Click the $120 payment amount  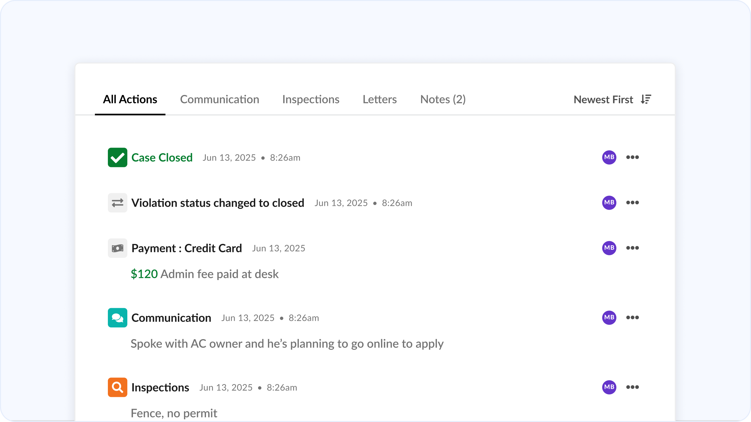pyautogui.click(x=144, y=274)
